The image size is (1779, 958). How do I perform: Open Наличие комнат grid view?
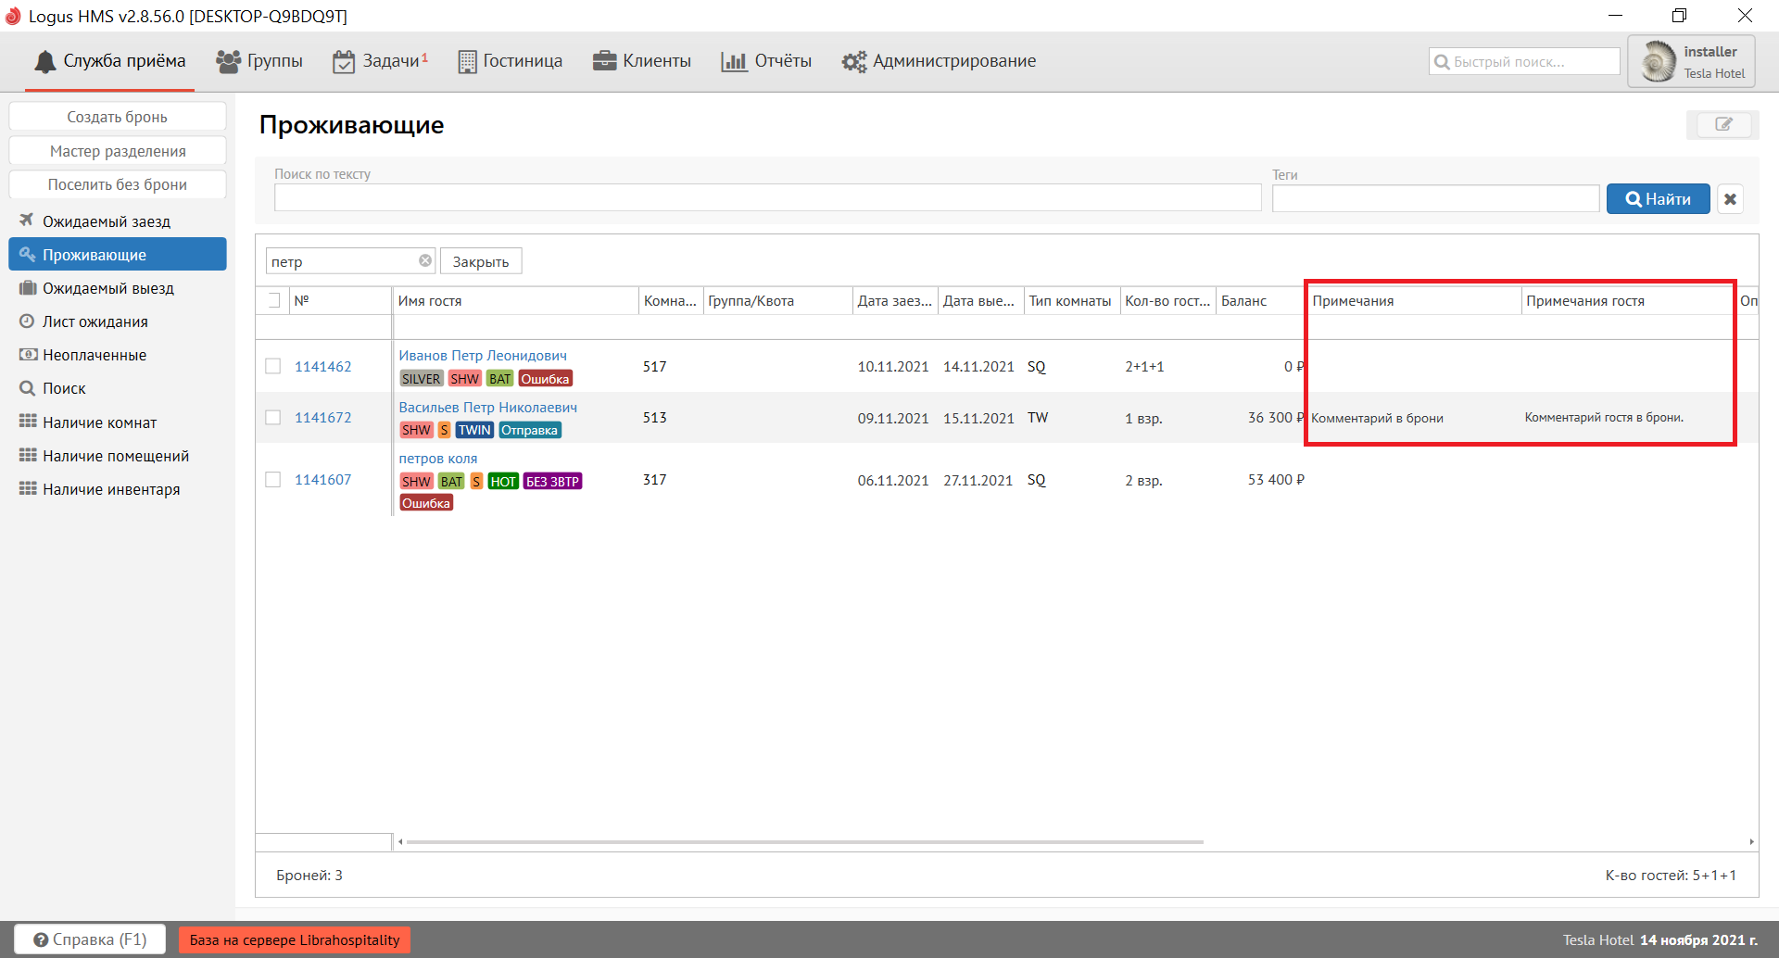tap(99, 422)
